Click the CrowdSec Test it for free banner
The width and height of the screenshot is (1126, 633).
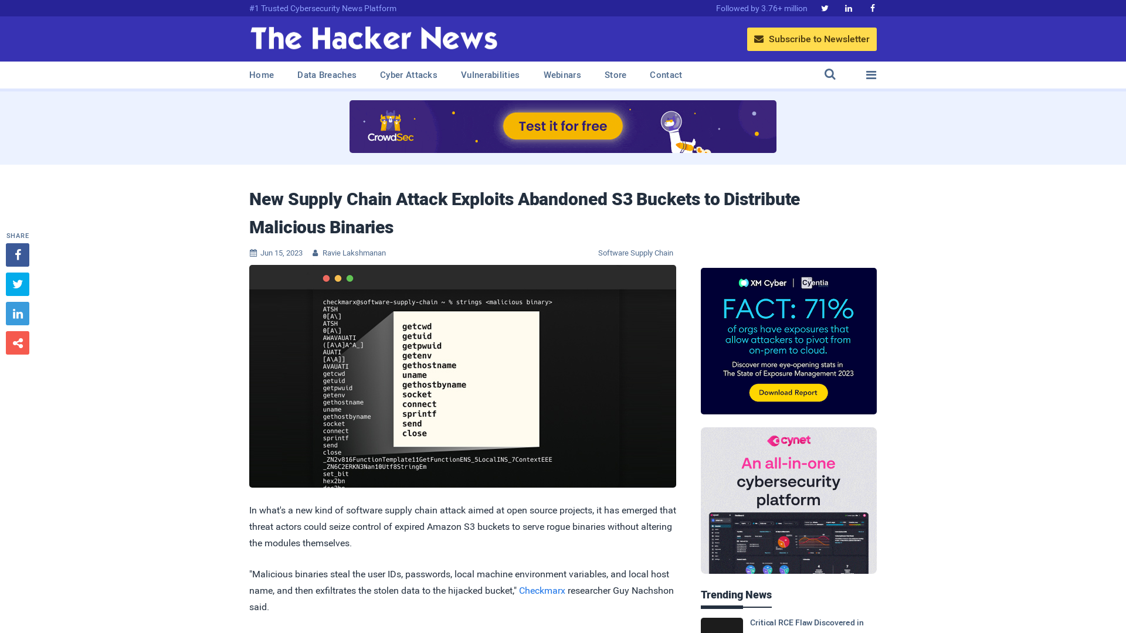tap(563, 126)
